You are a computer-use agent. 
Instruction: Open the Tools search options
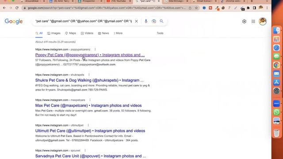coord(160,33)
